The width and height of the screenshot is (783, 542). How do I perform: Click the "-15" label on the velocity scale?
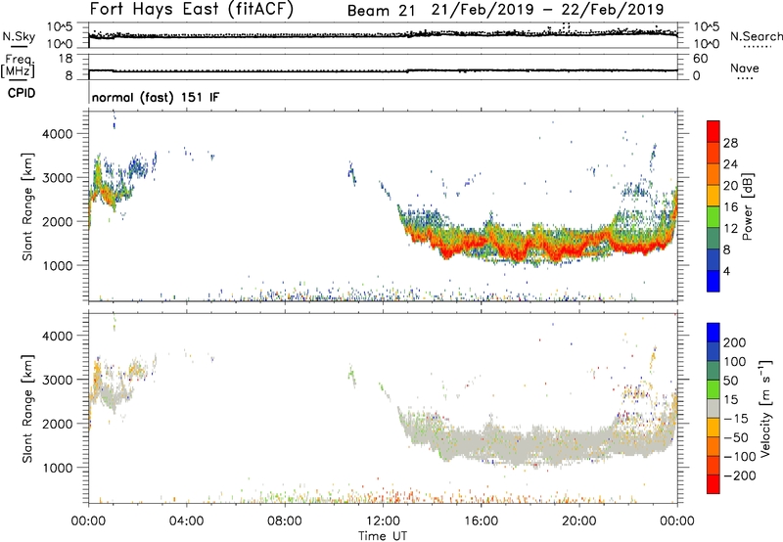pyautogui.click(x=736, y=418)
